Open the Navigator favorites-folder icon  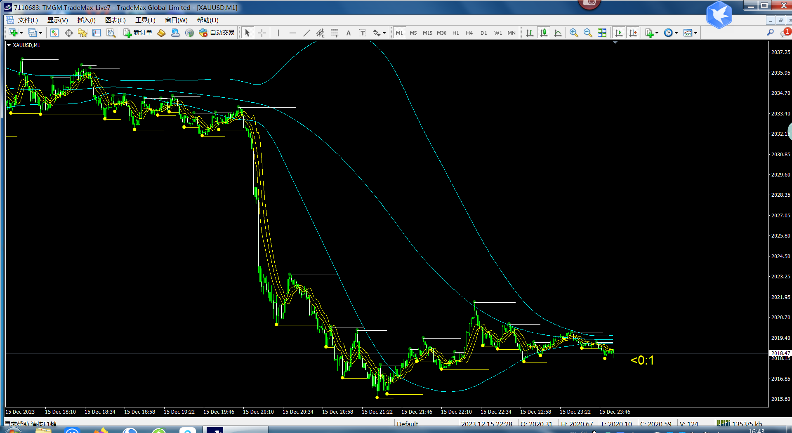click(82, 33)
